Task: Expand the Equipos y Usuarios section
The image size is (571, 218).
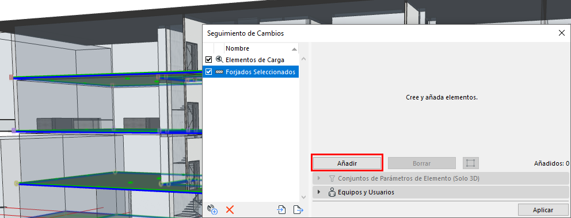Action: pos(319,192)
